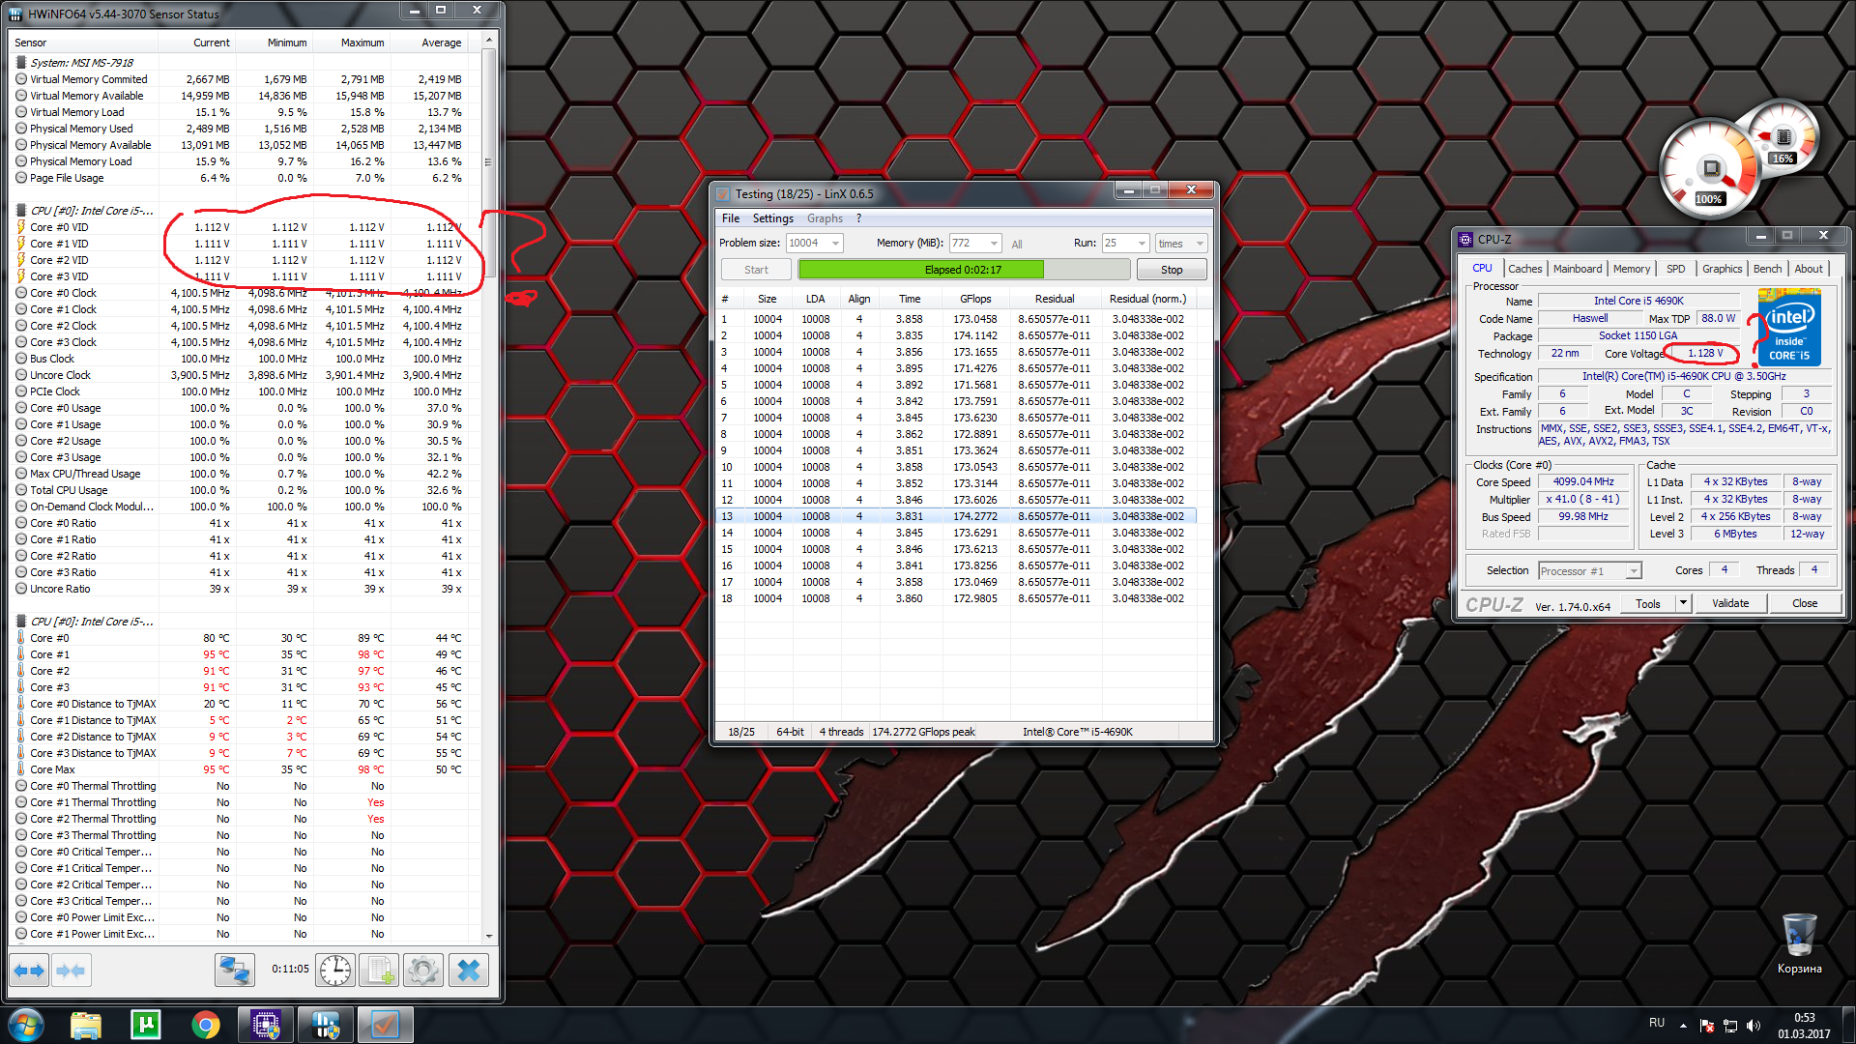Open uTorrent from the taskbar
The image size is (1856, 1044).
(146, 1025)
